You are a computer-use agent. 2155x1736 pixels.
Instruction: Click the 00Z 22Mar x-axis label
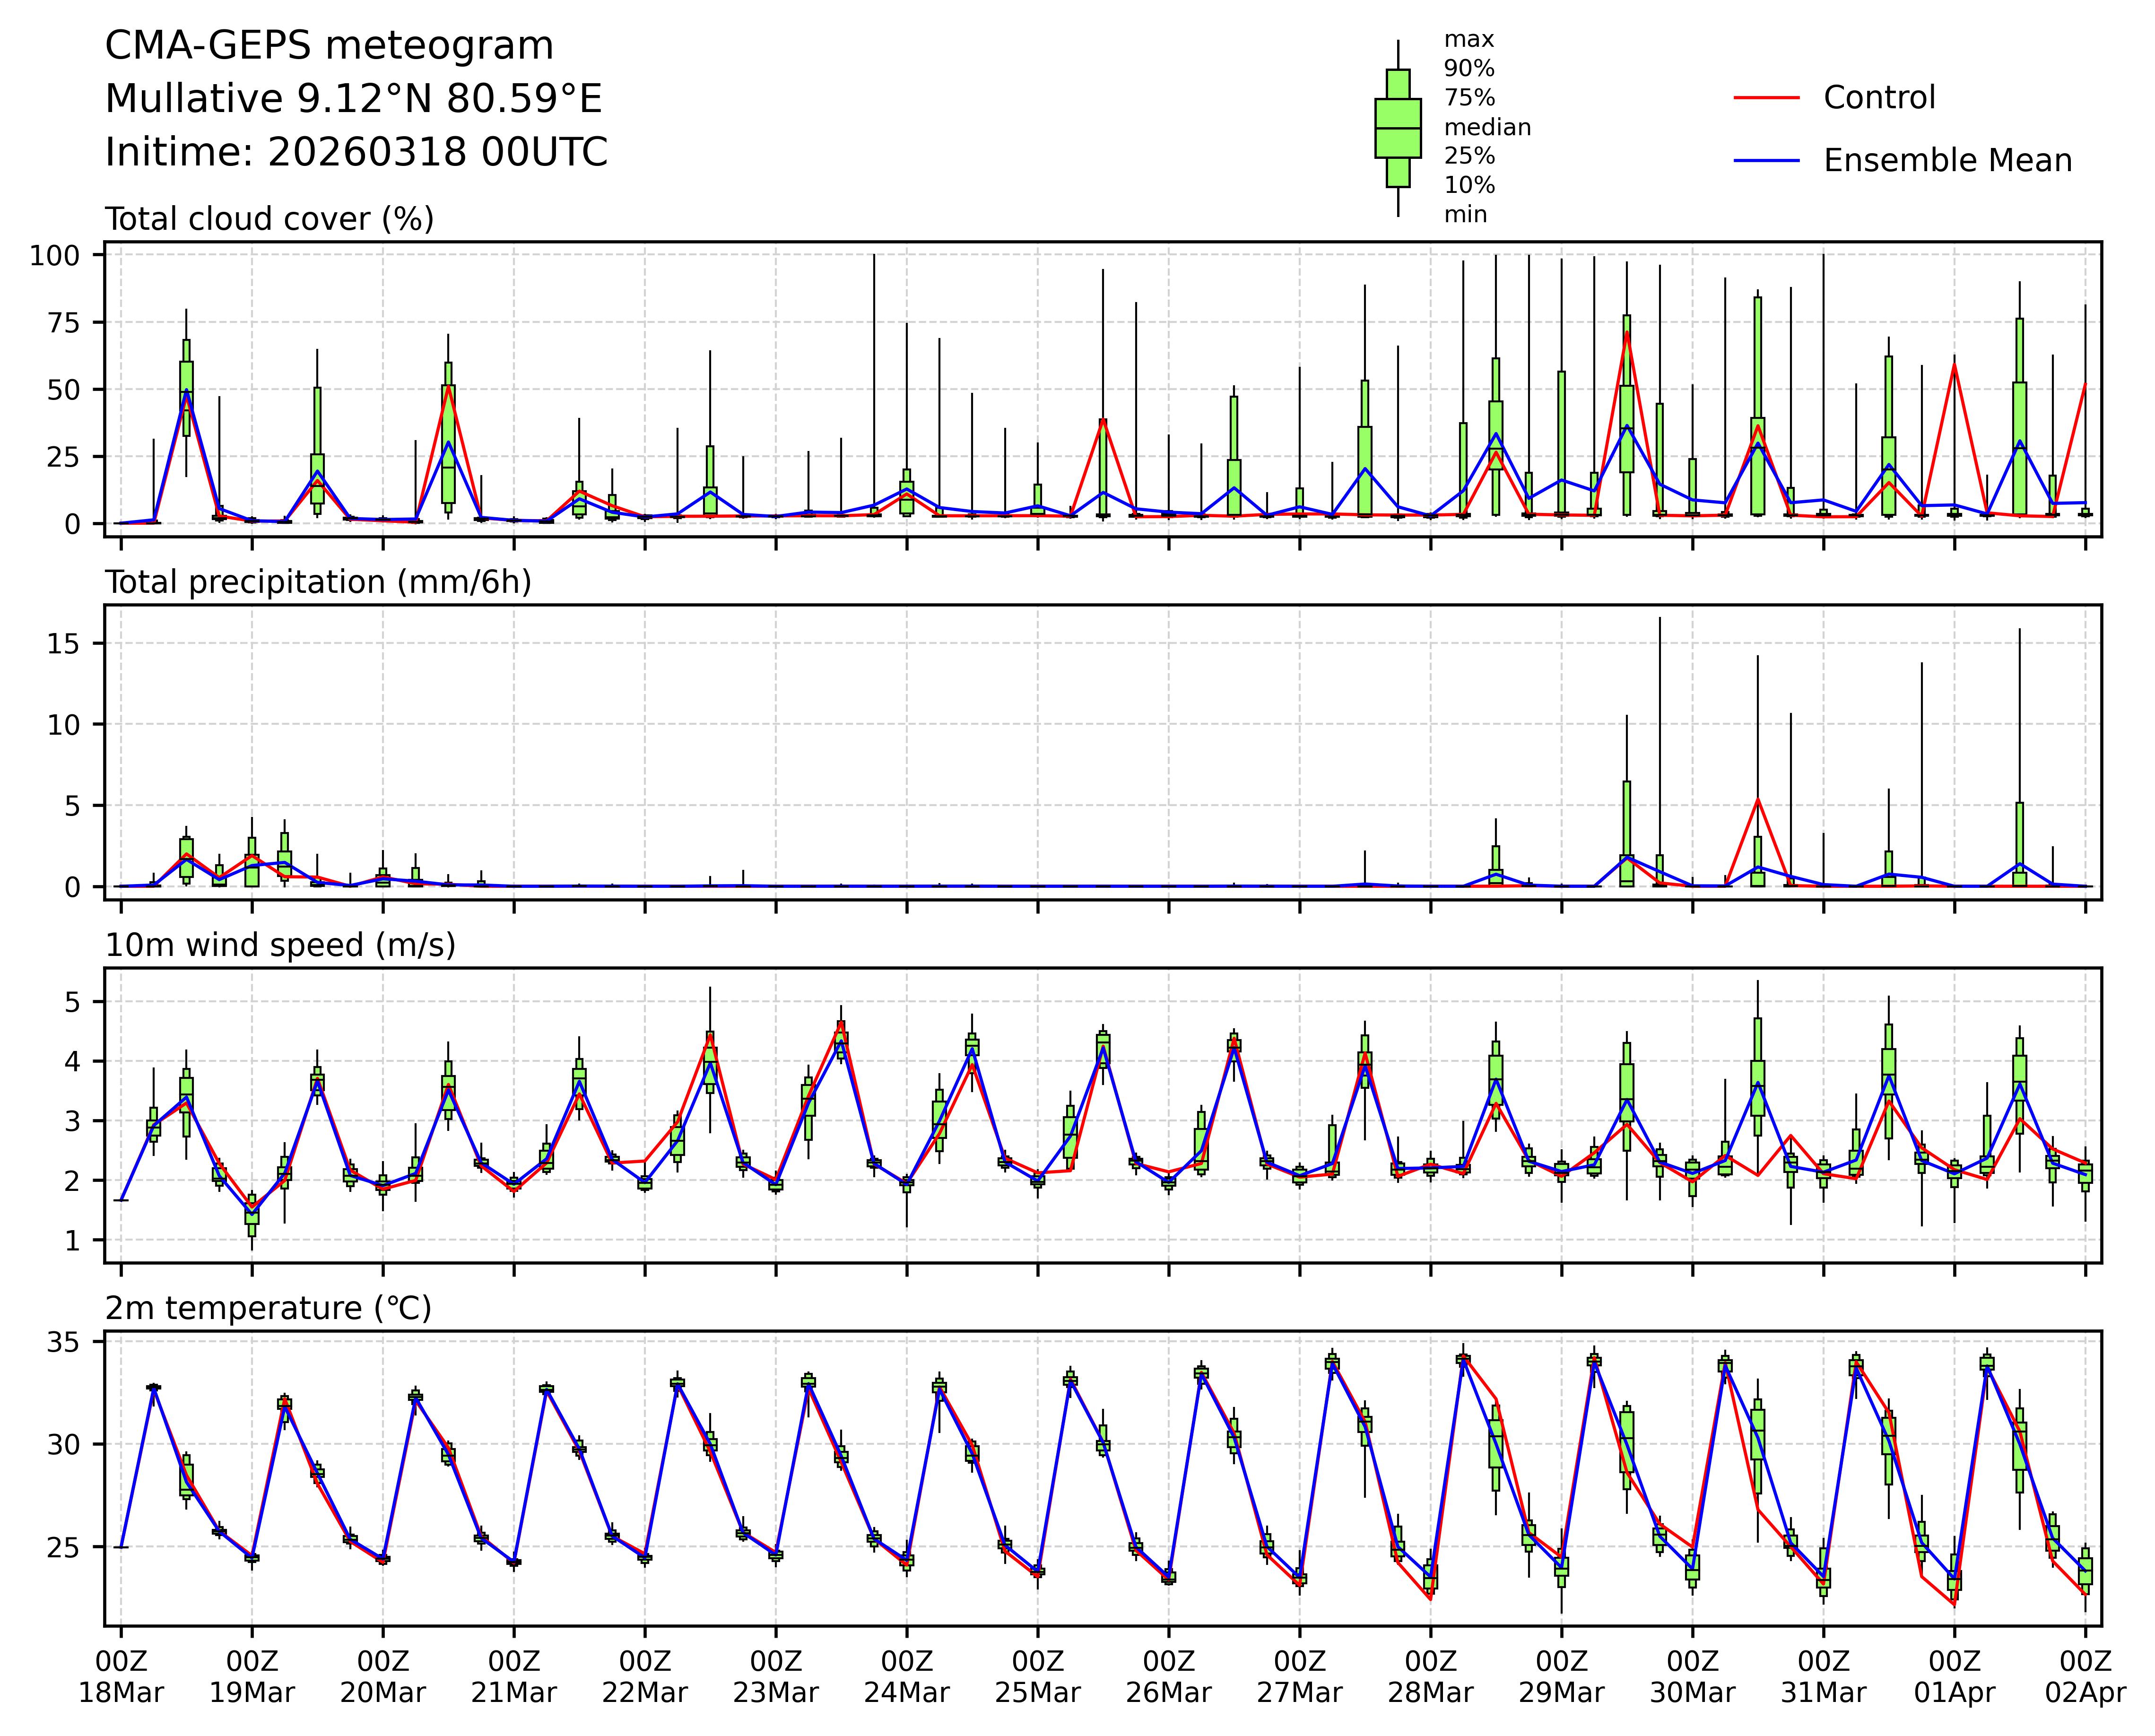pos(644,1677)
